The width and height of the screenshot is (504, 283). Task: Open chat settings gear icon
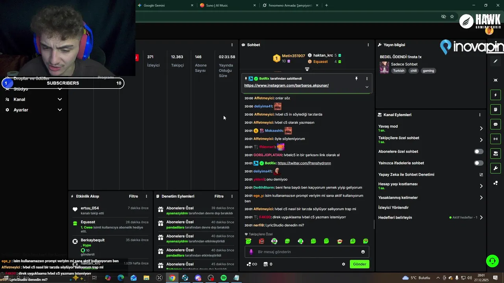(x=343, y=264)
